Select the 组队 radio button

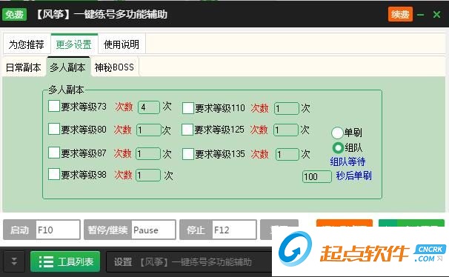338,147
